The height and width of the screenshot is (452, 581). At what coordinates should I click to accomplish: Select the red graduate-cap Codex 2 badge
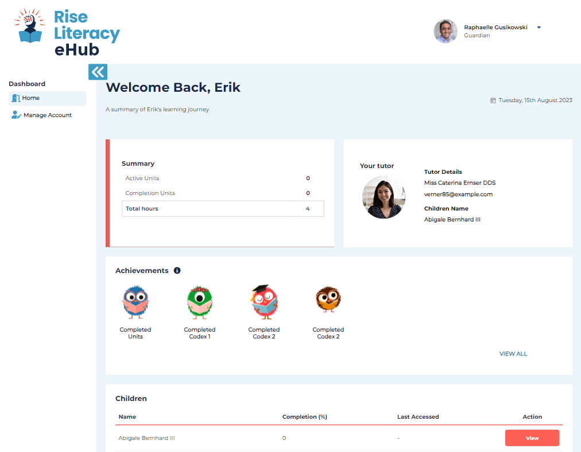pyautogui.click(x=264, y=302)
